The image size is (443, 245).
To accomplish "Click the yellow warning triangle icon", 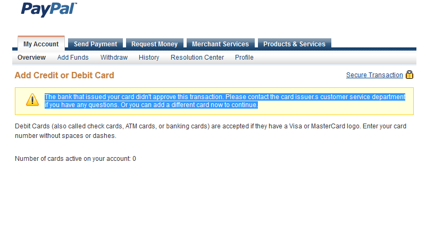I will click(32, 100).
